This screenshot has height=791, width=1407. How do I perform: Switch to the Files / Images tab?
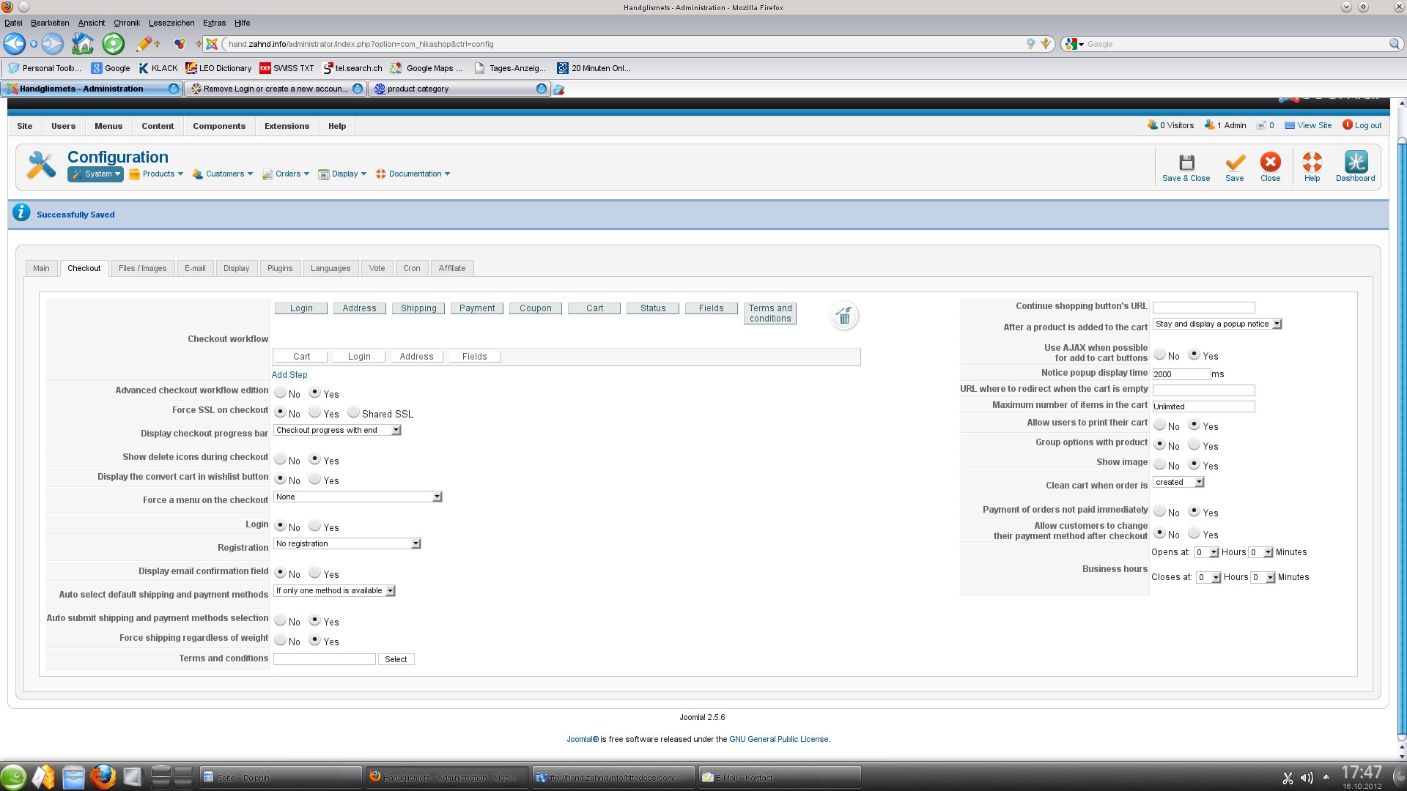(x=142, y=269)
